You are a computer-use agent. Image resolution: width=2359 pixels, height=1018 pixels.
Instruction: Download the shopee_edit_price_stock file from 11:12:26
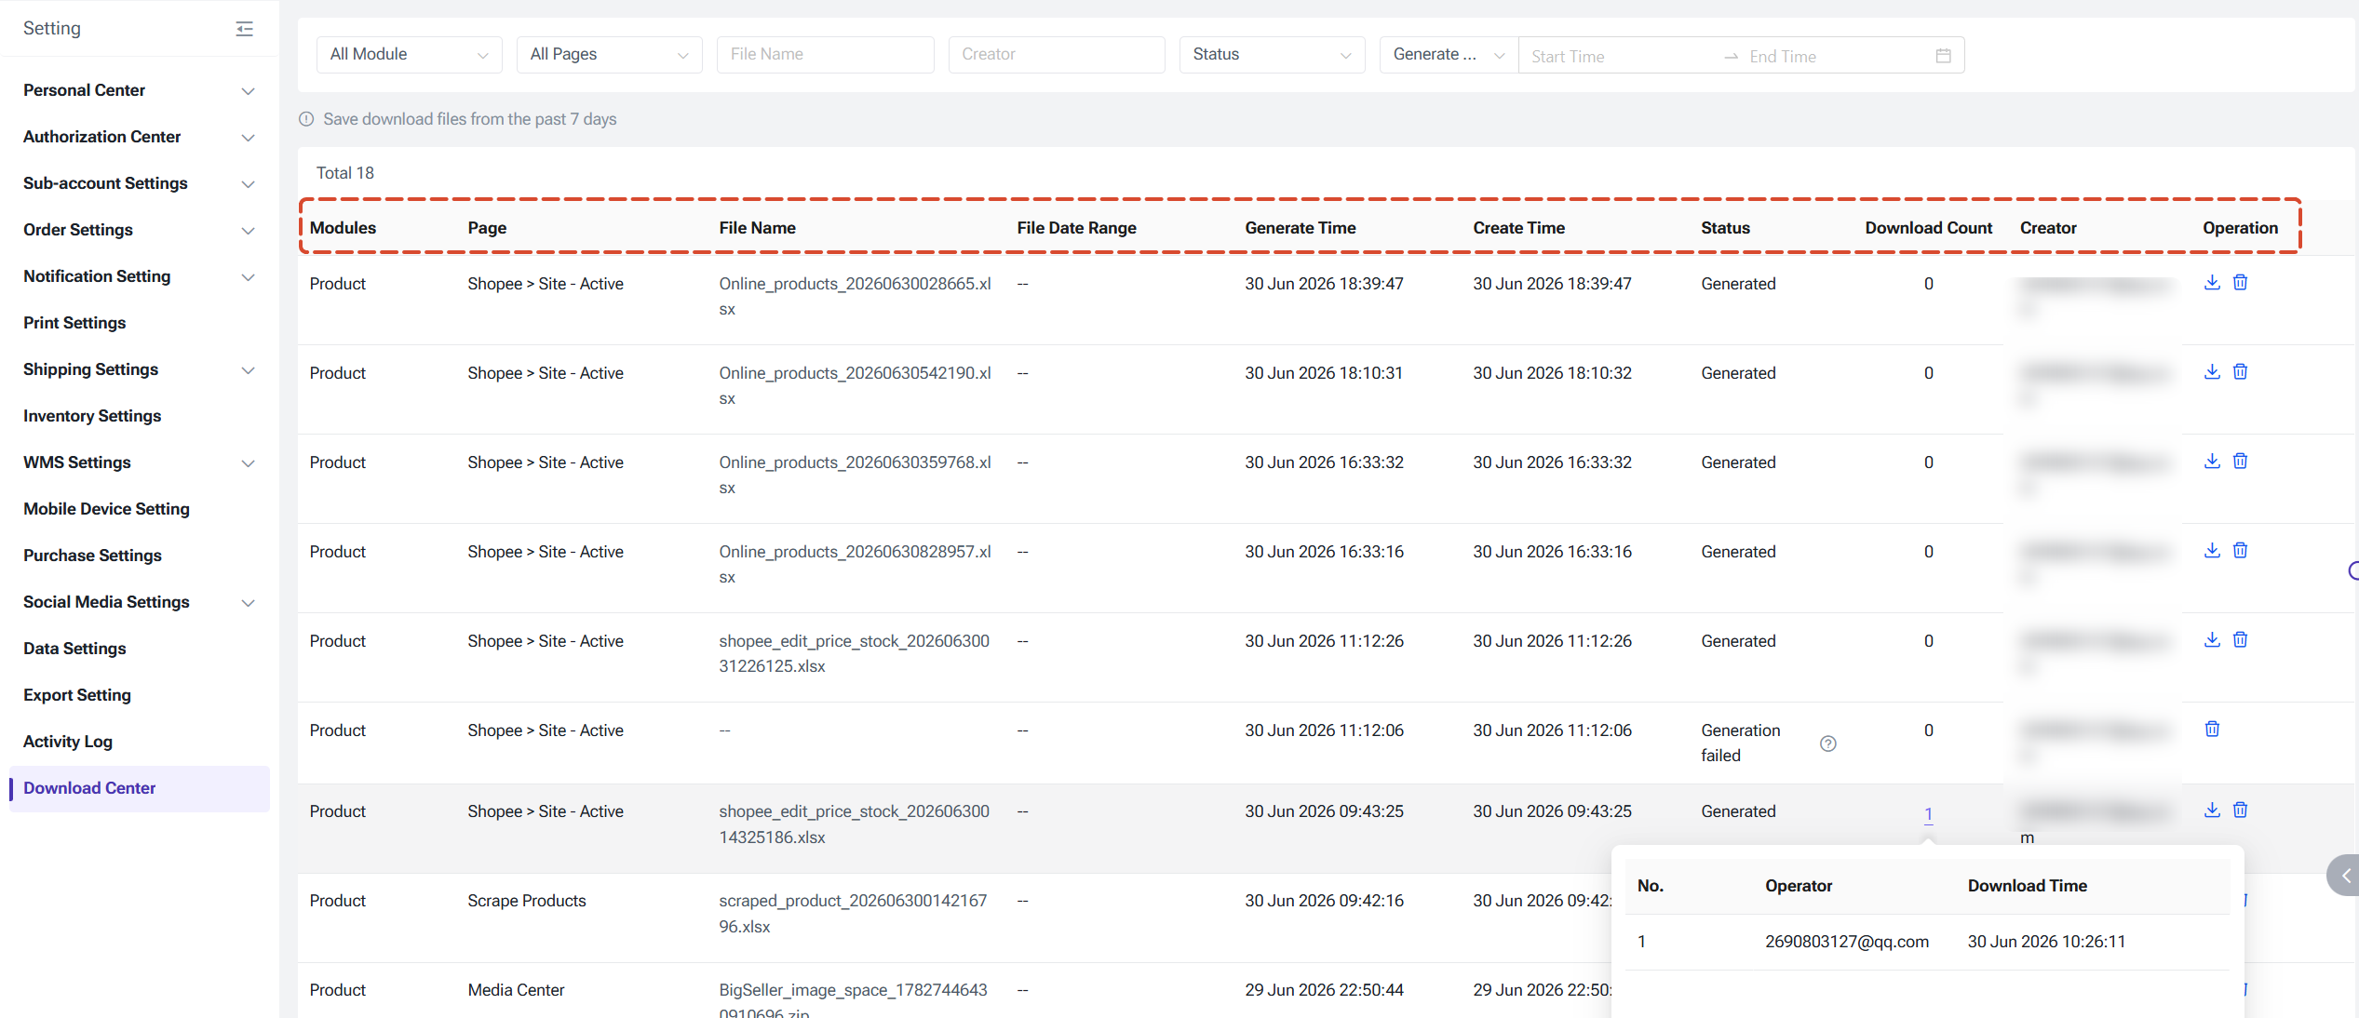point(2212,640)
